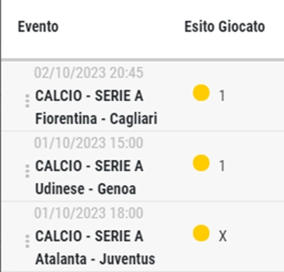Click outcome X in the Atalanta row

click(222, 236)
